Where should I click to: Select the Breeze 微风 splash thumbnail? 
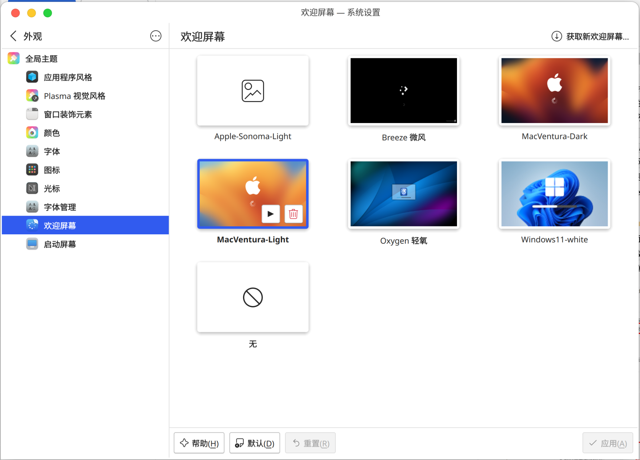coord(404,91)
